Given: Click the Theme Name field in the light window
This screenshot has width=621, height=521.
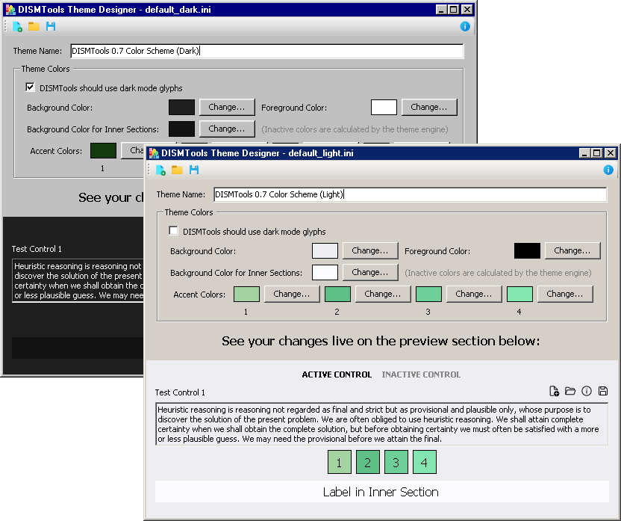Looking at the screenshot, I should click(411, 194).
